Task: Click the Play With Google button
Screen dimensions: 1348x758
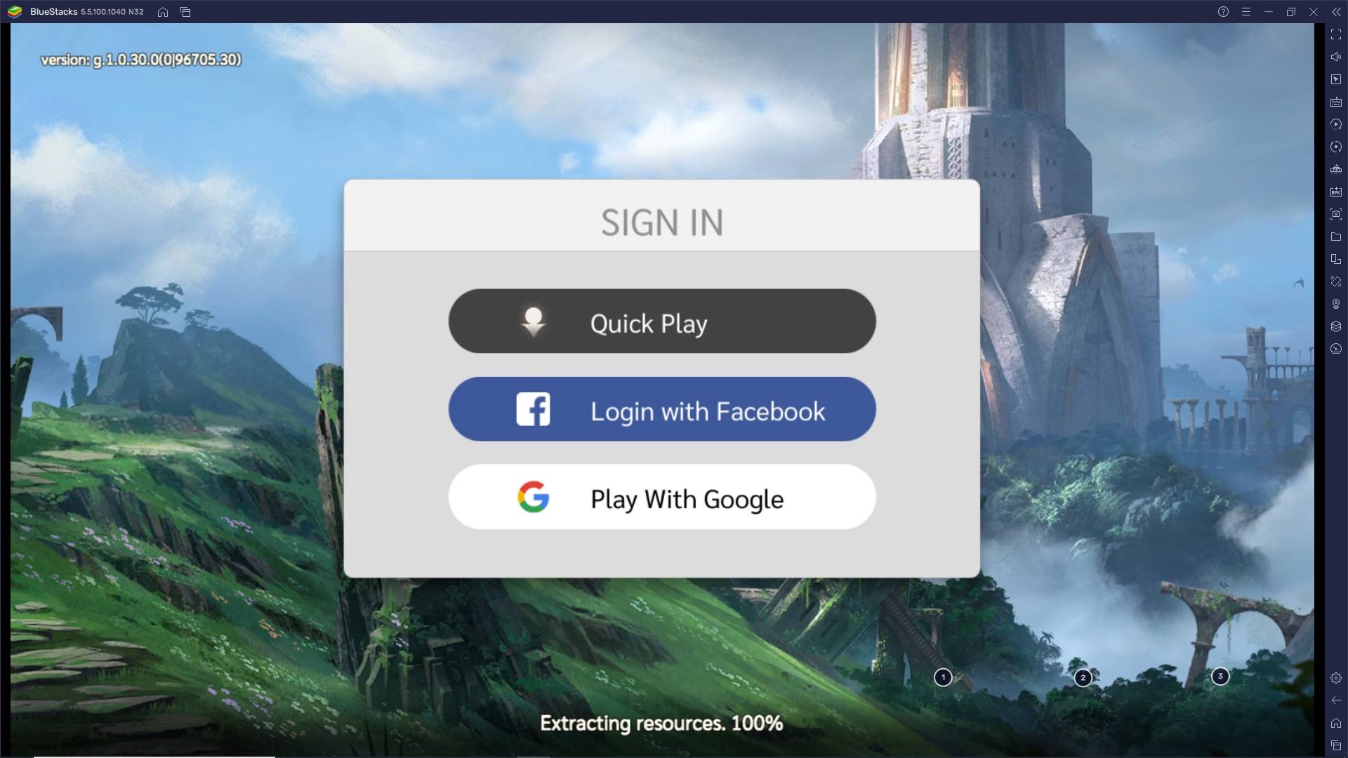Action: pyautogui.click(x=661, y=499)
